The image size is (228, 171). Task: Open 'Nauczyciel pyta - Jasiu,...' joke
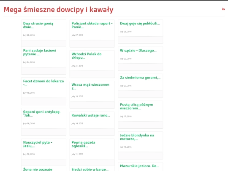click(x=38, y=144)
